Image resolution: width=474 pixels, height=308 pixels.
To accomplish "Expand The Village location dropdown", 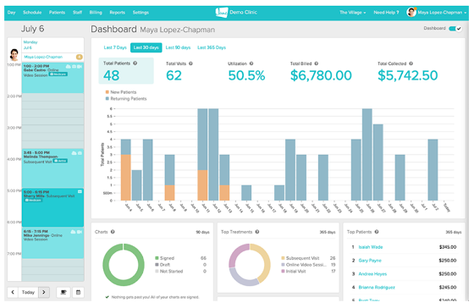I will [x=352, y=13].
